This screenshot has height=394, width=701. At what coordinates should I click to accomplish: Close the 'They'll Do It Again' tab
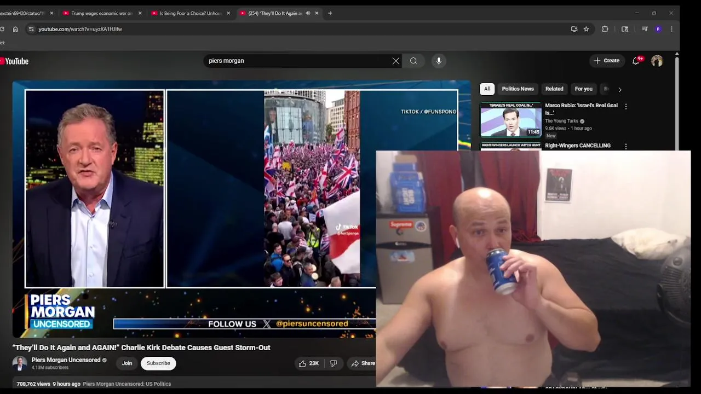[x=317, y=13]
